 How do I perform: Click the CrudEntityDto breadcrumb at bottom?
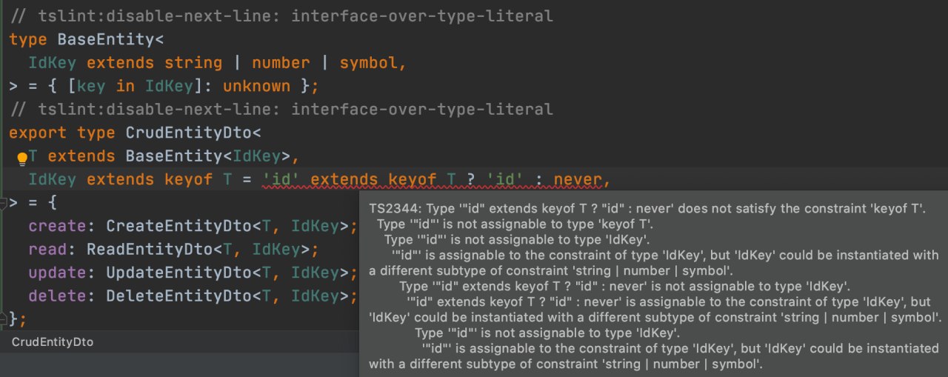52,342
